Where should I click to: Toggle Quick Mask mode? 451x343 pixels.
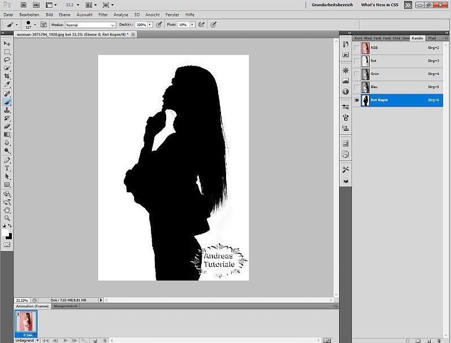(x=7, y=244)
